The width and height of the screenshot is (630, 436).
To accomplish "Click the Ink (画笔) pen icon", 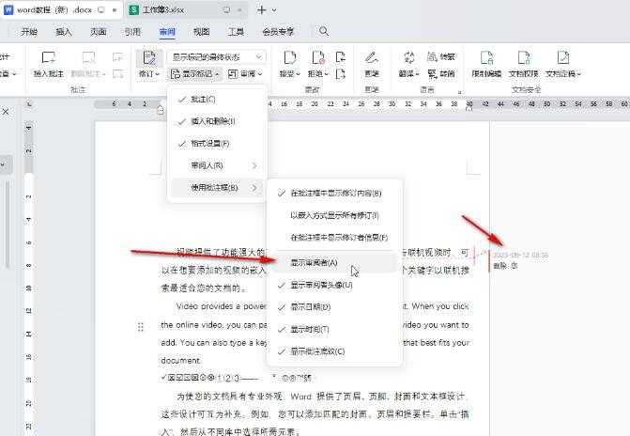I will click(372, 57).
